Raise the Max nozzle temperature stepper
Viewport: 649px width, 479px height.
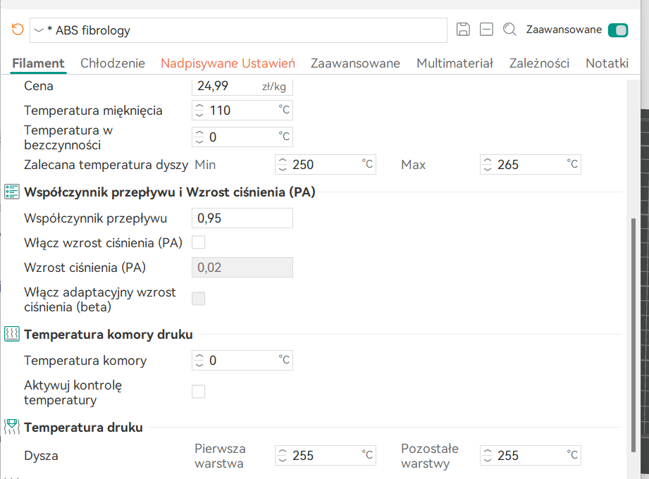click(488, 161)
